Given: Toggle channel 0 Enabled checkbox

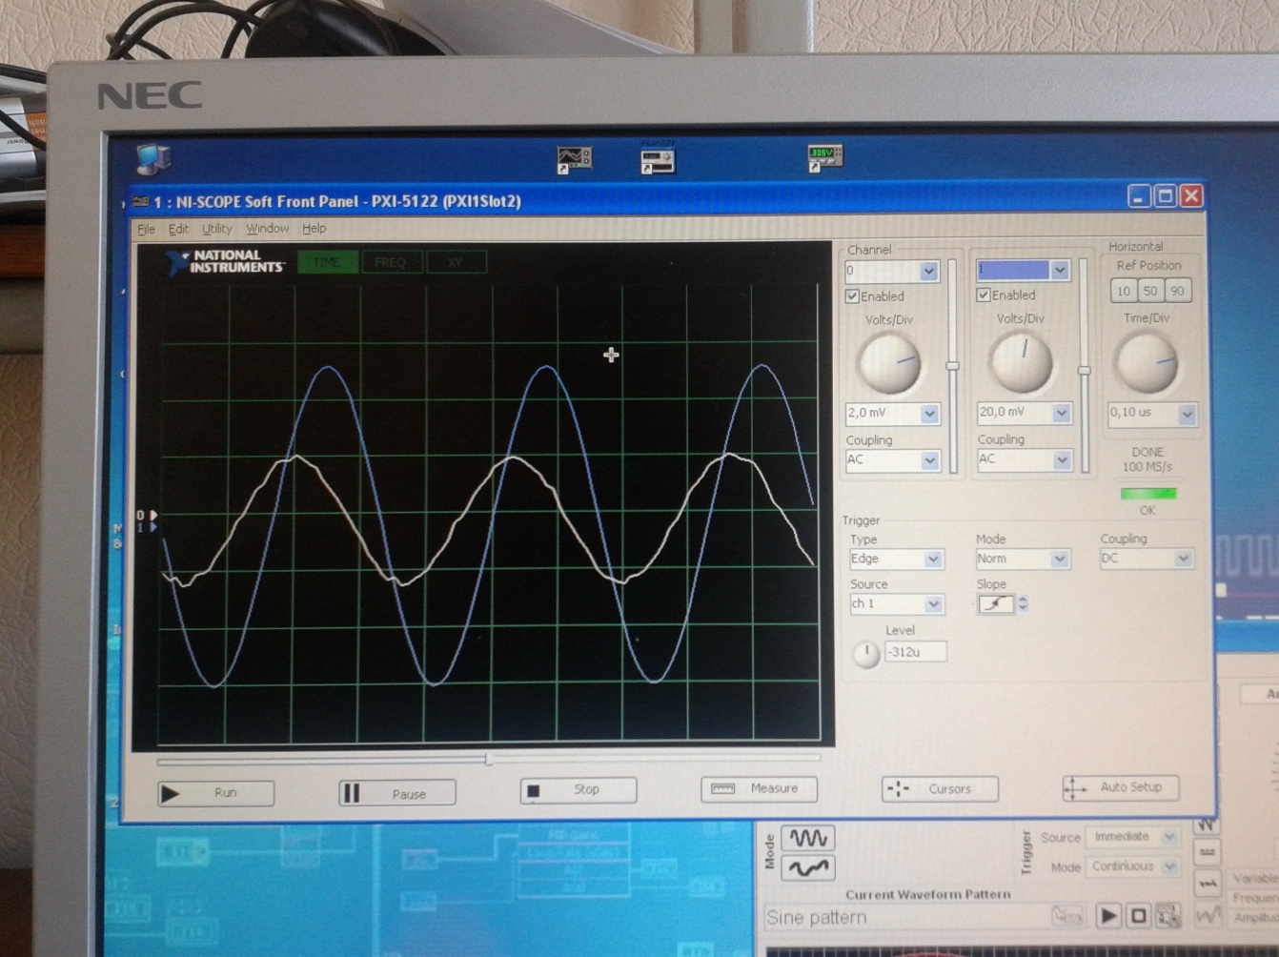Looking at the screenshot, I should click(852, 296).
